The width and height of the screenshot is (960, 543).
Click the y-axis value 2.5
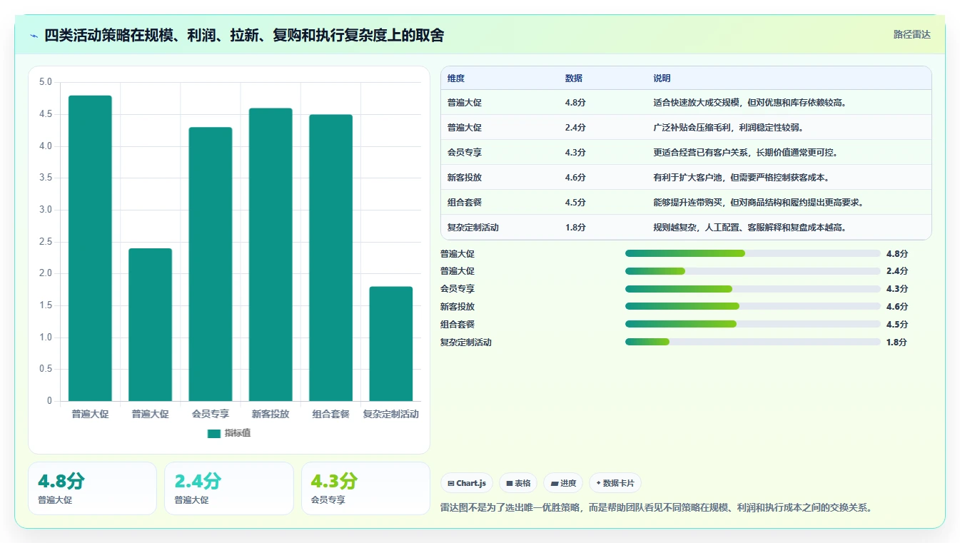click(x=45, y=242)
